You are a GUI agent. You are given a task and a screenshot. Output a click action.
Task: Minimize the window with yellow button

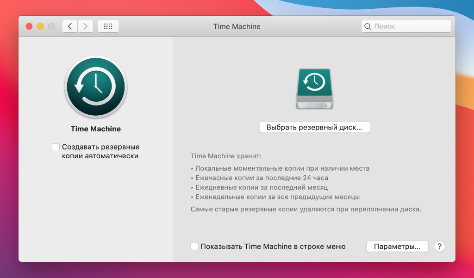click(x=40, y=26)
